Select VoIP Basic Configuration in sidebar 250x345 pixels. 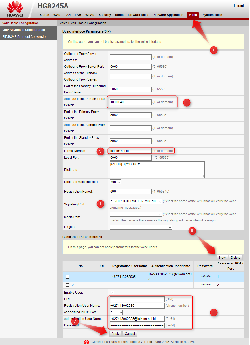pyautogui.click(x=29, y=23)
